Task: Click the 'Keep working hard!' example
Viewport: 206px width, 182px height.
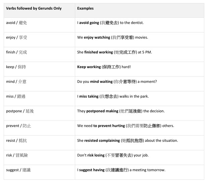Action: 104,67
